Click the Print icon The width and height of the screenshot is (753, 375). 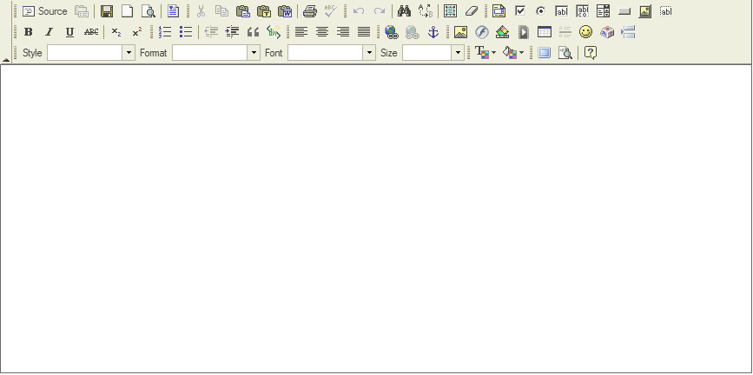tap(309, 11)
